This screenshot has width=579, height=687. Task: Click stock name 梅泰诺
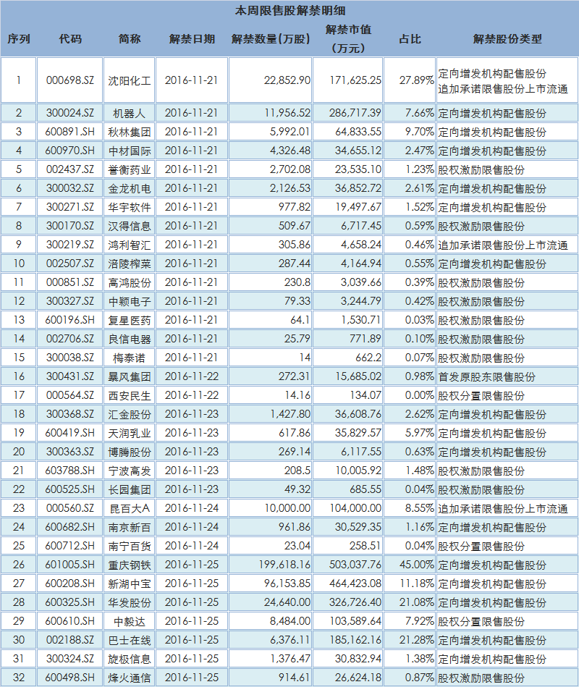[130, 358]
